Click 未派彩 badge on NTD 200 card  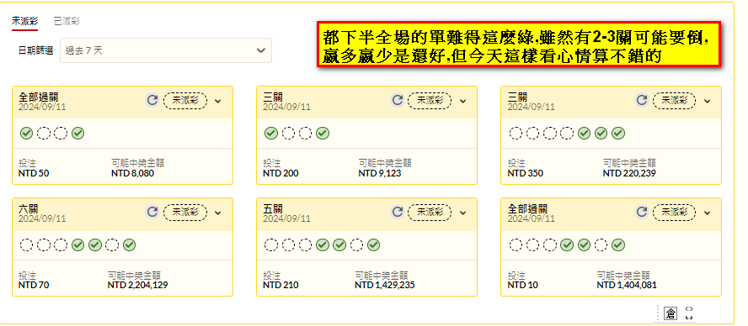430,101
